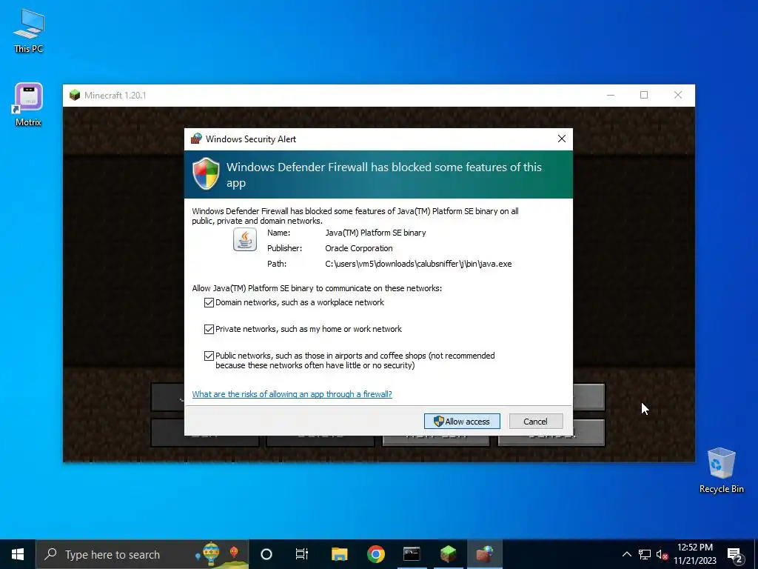758x569 pixels.
Task: Click the taskbar search box
Action: [x=142, y=554]
